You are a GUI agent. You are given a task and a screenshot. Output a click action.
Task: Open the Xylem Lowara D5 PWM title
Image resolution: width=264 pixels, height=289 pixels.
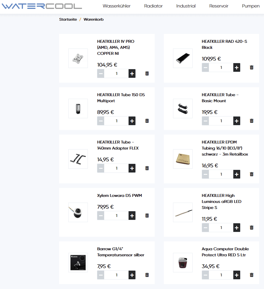coord(120,195)
